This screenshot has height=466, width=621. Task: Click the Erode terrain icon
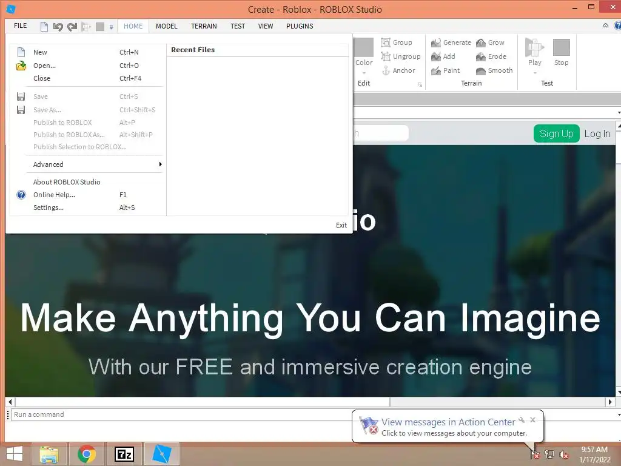[x=481, y=56]
